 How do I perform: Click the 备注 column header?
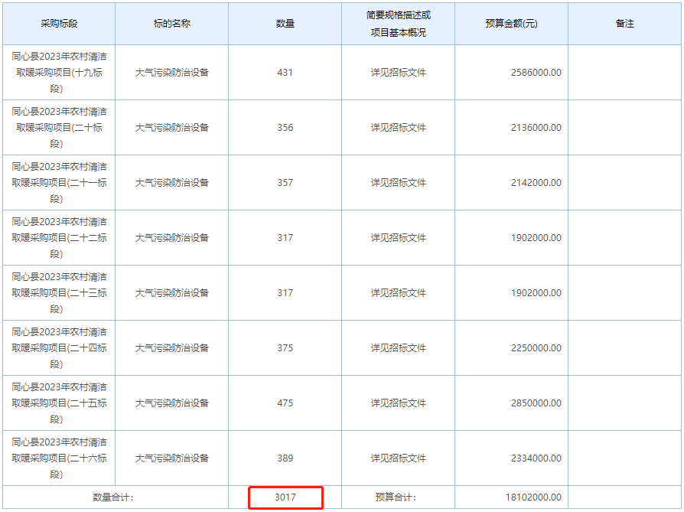point(624,24)
